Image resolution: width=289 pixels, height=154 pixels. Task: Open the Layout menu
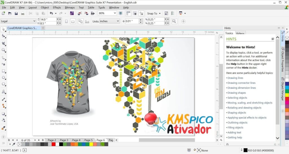(33, 8)
